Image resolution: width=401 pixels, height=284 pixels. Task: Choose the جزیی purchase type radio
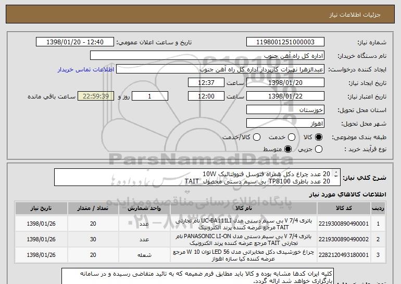pyautogui.click(x=319, y=149)
